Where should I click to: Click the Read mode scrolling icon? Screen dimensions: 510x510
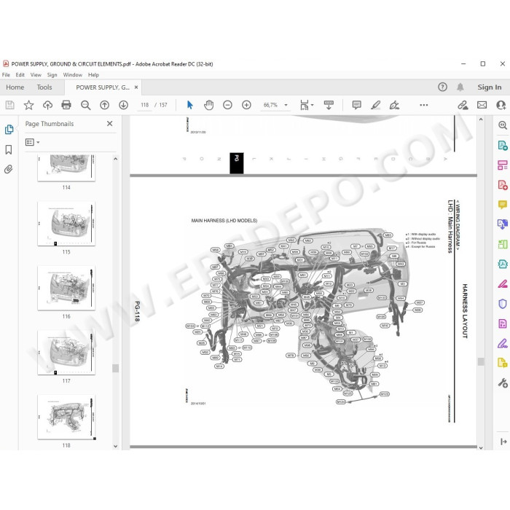tap(329, 105)
